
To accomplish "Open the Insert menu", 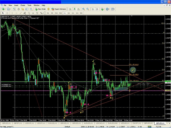I will [16, 5].
